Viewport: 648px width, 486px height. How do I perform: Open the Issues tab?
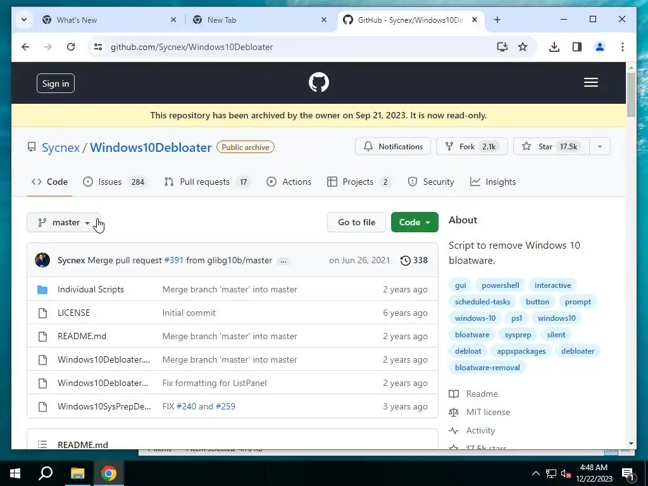pyautogui.click(x=115, y=182)
